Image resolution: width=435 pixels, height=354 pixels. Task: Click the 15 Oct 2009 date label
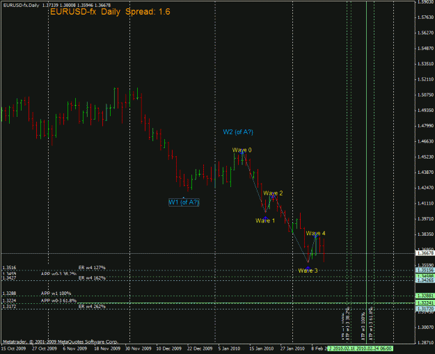pos(13,348)
